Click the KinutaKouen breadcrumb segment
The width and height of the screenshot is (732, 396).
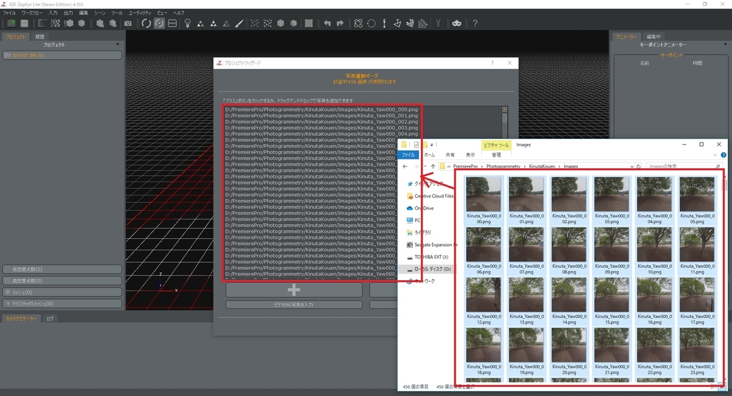click(x=542, y=166)
